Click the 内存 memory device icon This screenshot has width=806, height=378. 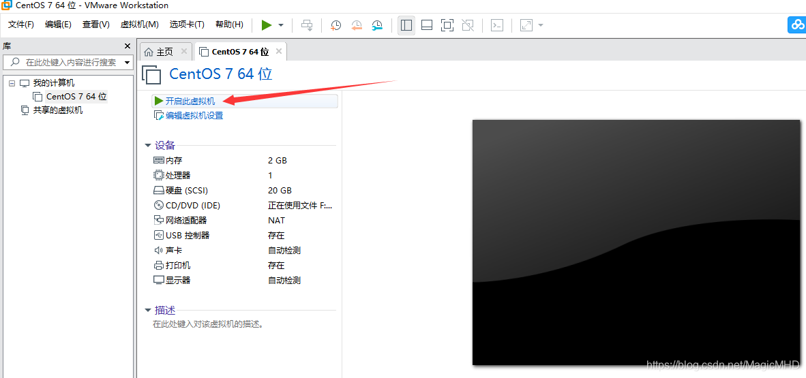tap(159, 161)
